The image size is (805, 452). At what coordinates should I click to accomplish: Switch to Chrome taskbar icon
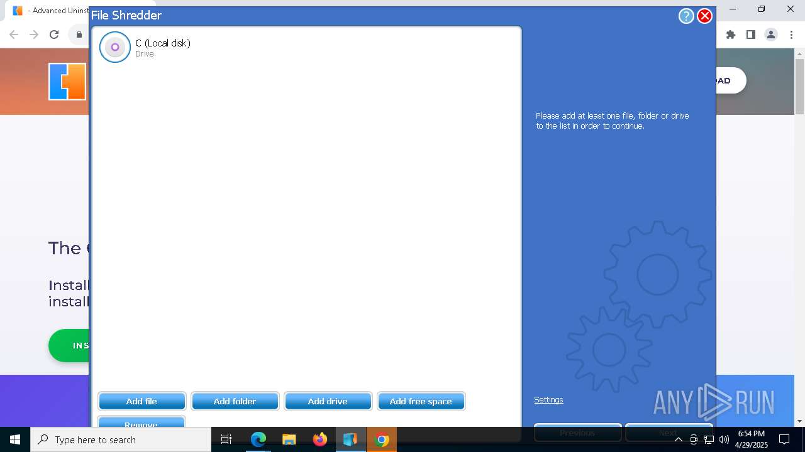(x=381, y=439)
